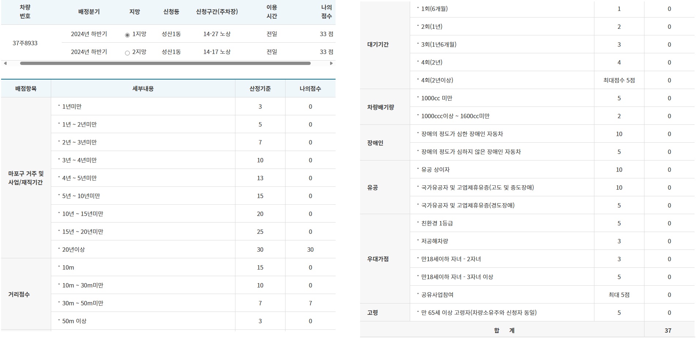Select the 2지망 radio button

127,53
